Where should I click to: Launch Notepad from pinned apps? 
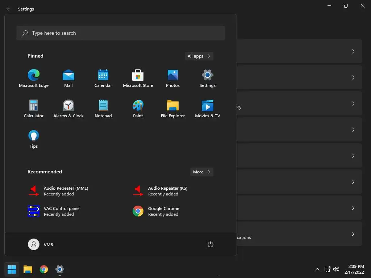pyautogui.click(x=103, y=109)
